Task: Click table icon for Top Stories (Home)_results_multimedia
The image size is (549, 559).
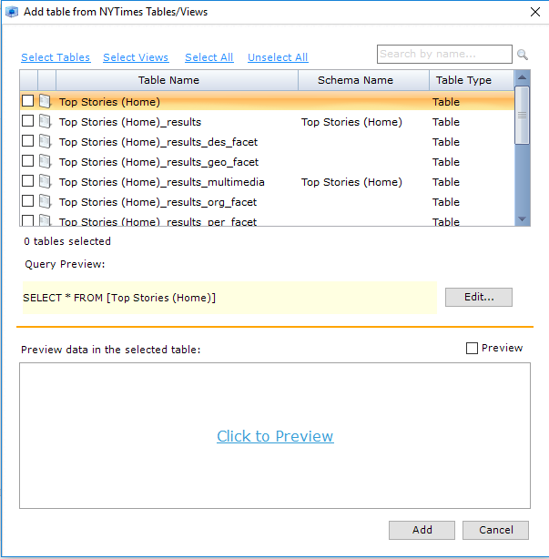Action: point(45,181)
